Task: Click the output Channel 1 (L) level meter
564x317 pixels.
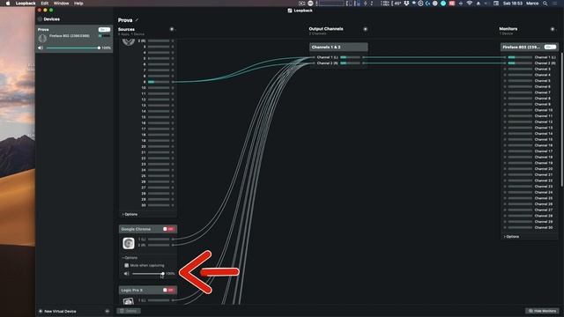Action: tap(350, 57)
